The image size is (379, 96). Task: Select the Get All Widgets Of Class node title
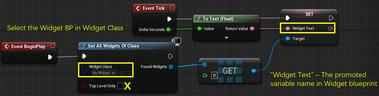113,46
